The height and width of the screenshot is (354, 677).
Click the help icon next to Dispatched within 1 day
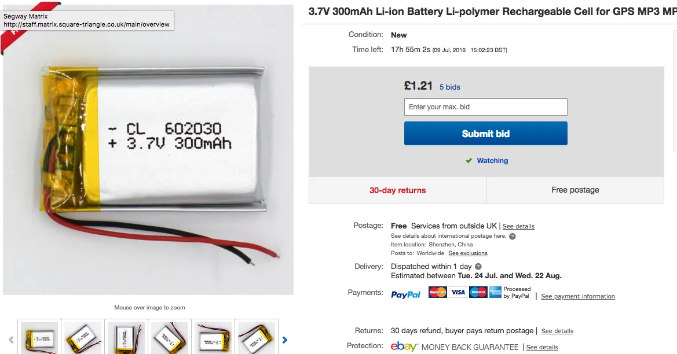pos(478,267)
